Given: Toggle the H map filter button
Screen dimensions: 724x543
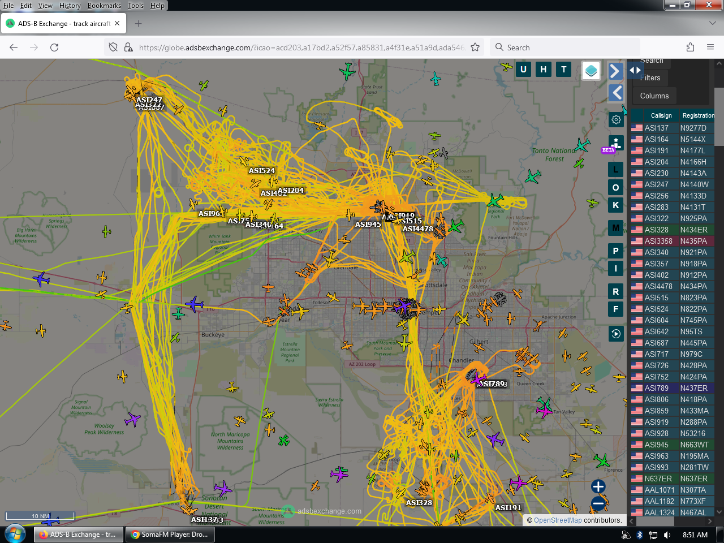Looking at the screenshot, I should click(544, 70).
